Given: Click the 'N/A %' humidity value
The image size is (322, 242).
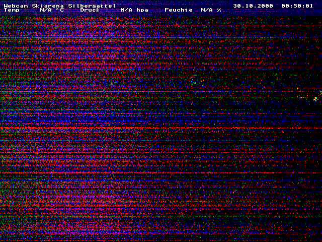Looking at the screenshot, I should [211, 10].
